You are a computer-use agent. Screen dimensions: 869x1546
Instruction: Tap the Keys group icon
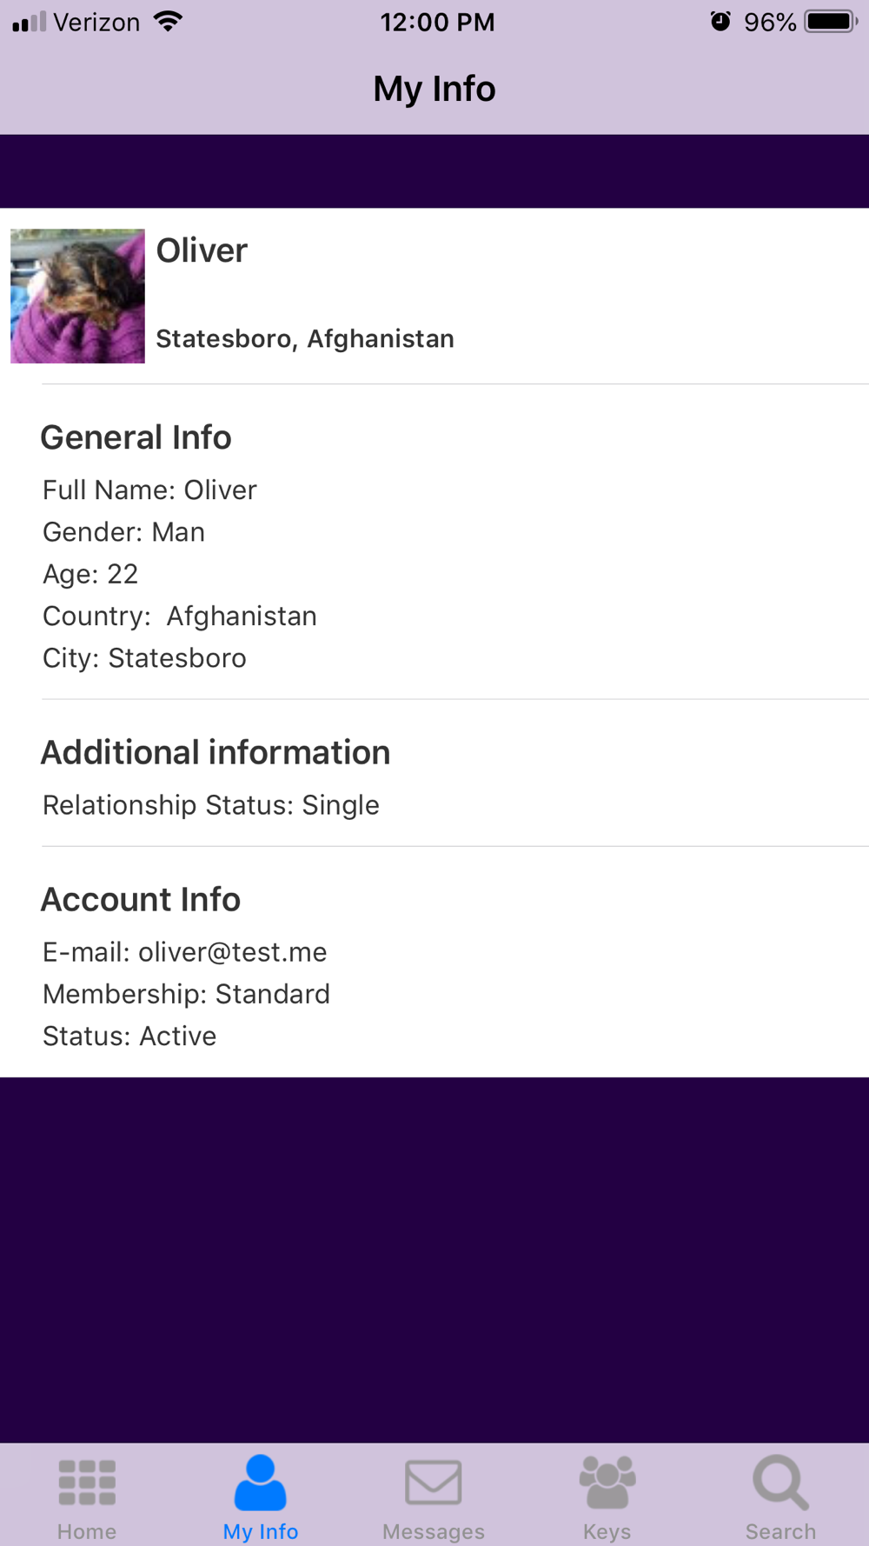point(607,1483)
